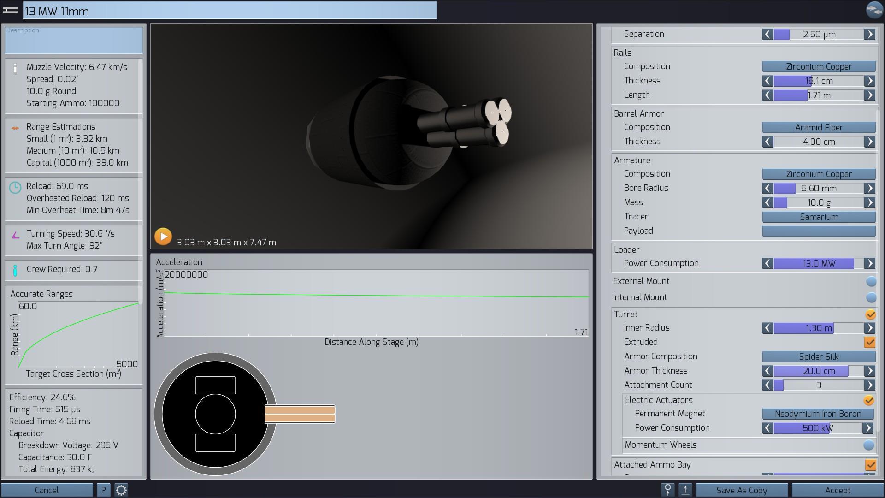Click the question mark help button

point(103,490)
